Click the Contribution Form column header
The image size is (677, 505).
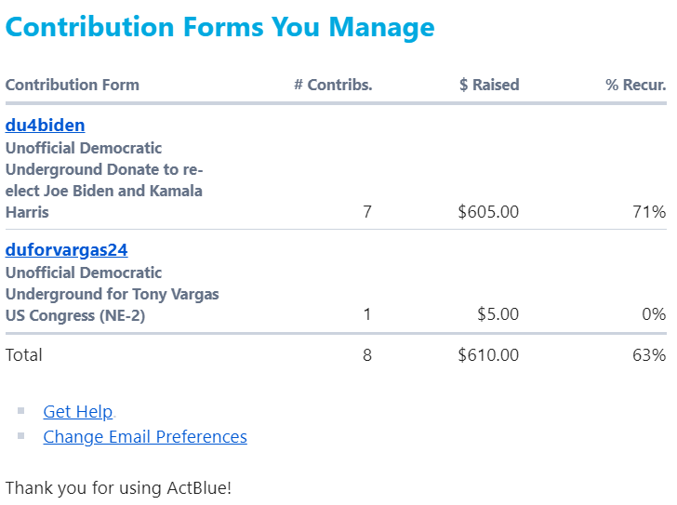[x=73, y=85]
